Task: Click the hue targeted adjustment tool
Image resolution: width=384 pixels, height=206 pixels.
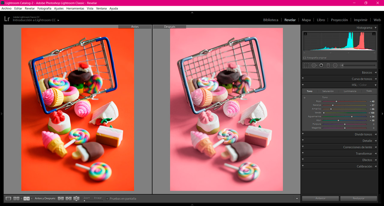Action: [x=304, y=98]
